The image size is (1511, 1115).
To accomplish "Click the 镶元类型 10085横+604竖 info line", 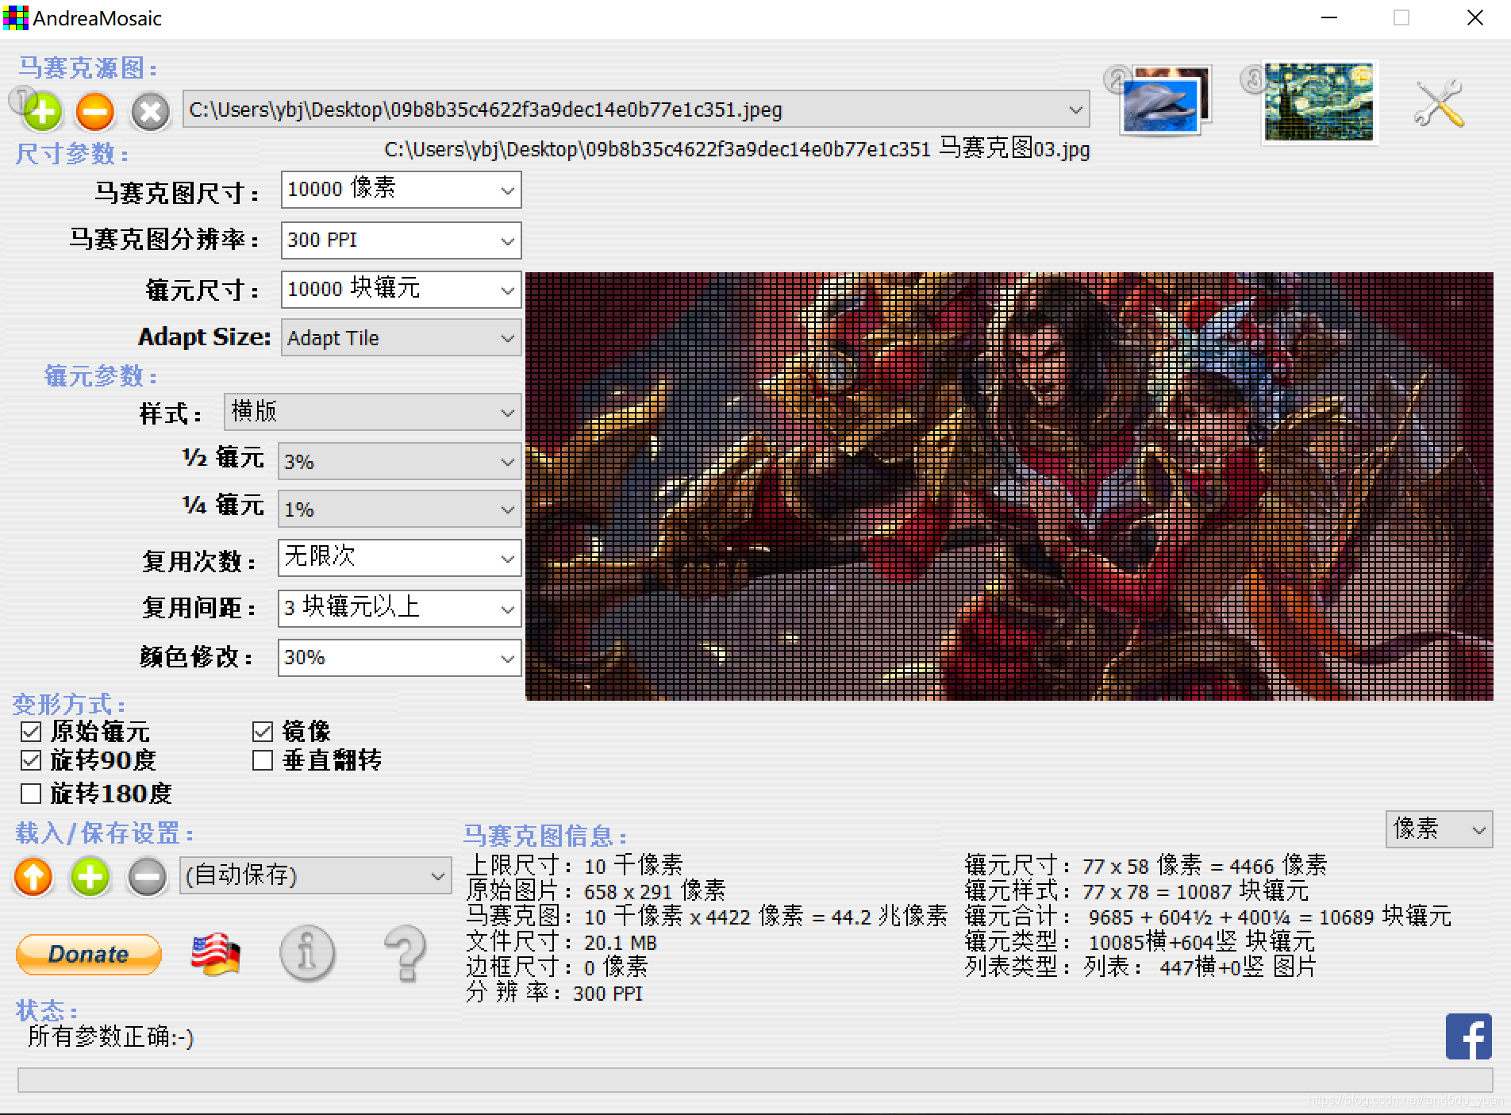I will click(1140, 942).
